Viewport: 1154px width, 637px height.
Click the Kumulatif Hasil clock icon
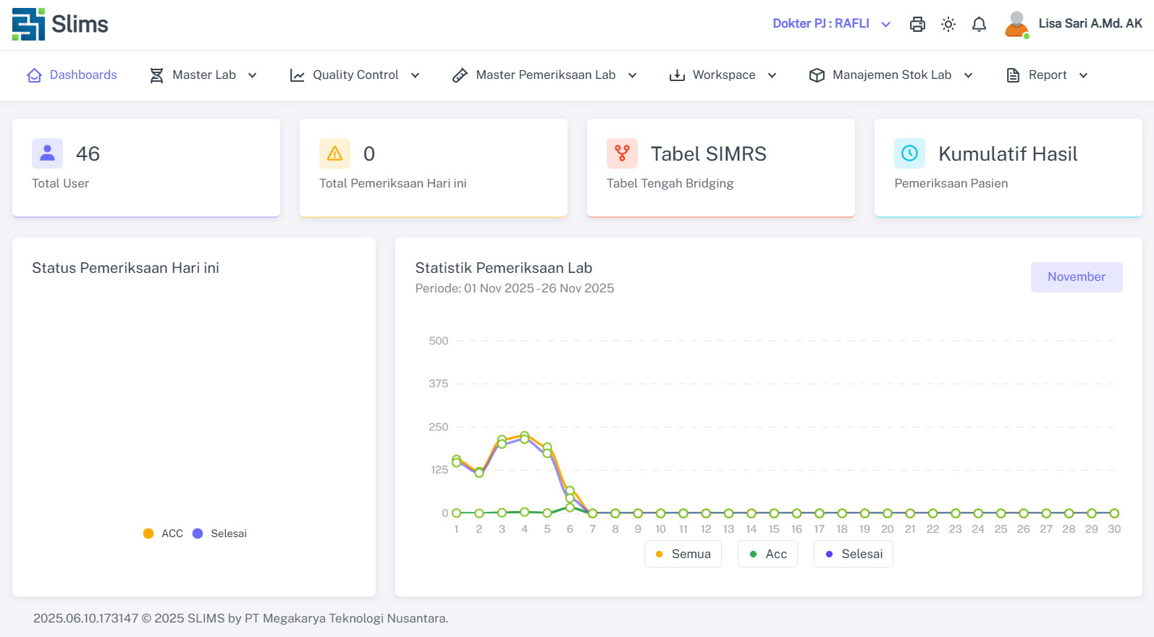point(909,153)
